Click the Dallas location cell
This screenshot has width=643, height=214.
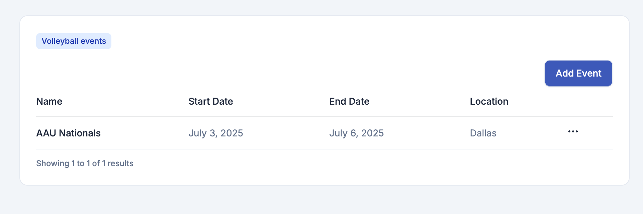(x=483, y=133)
